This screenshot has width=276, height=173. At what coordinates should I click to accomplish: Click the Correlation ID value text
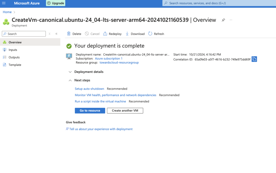coord(222,59)
